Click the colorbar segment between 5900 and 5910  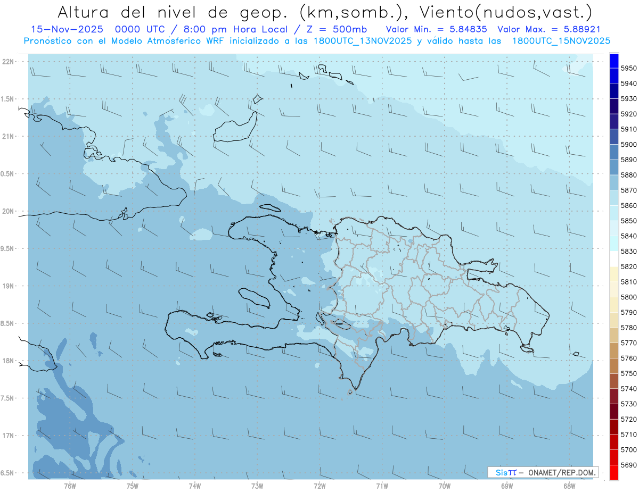(x=614, y=137)
